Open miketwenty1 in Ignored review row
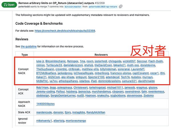Image resolution: width=171 pixels, height=128 pixels. [x=44, y=120]
